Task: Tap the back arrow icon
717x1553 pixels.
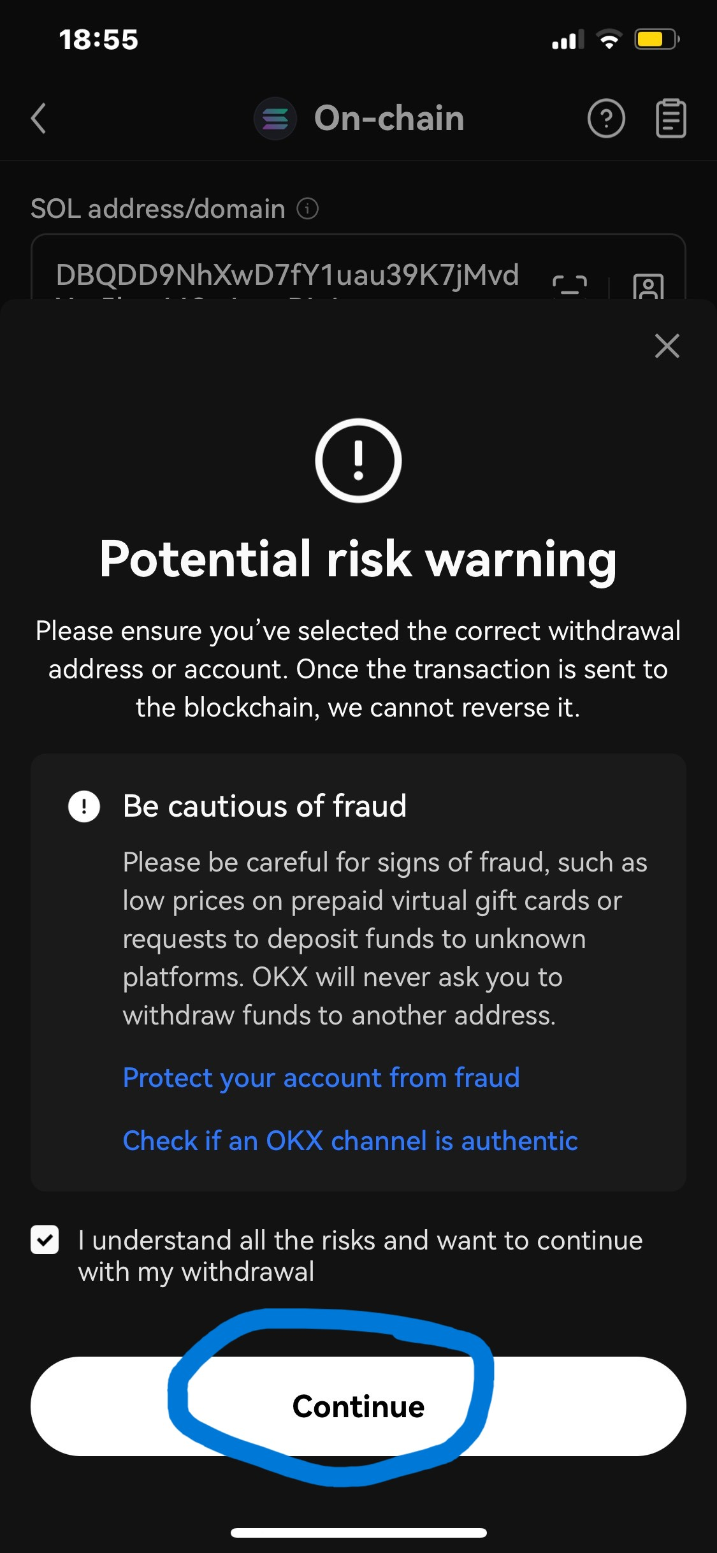Action: (x=39, y=119)
